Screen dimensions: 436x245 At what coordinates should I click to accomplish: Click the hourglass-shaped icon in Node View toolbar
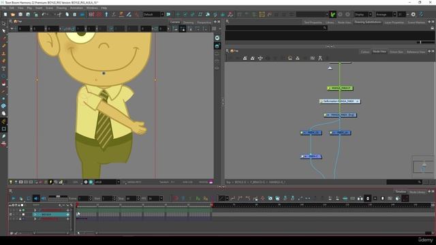320,58
